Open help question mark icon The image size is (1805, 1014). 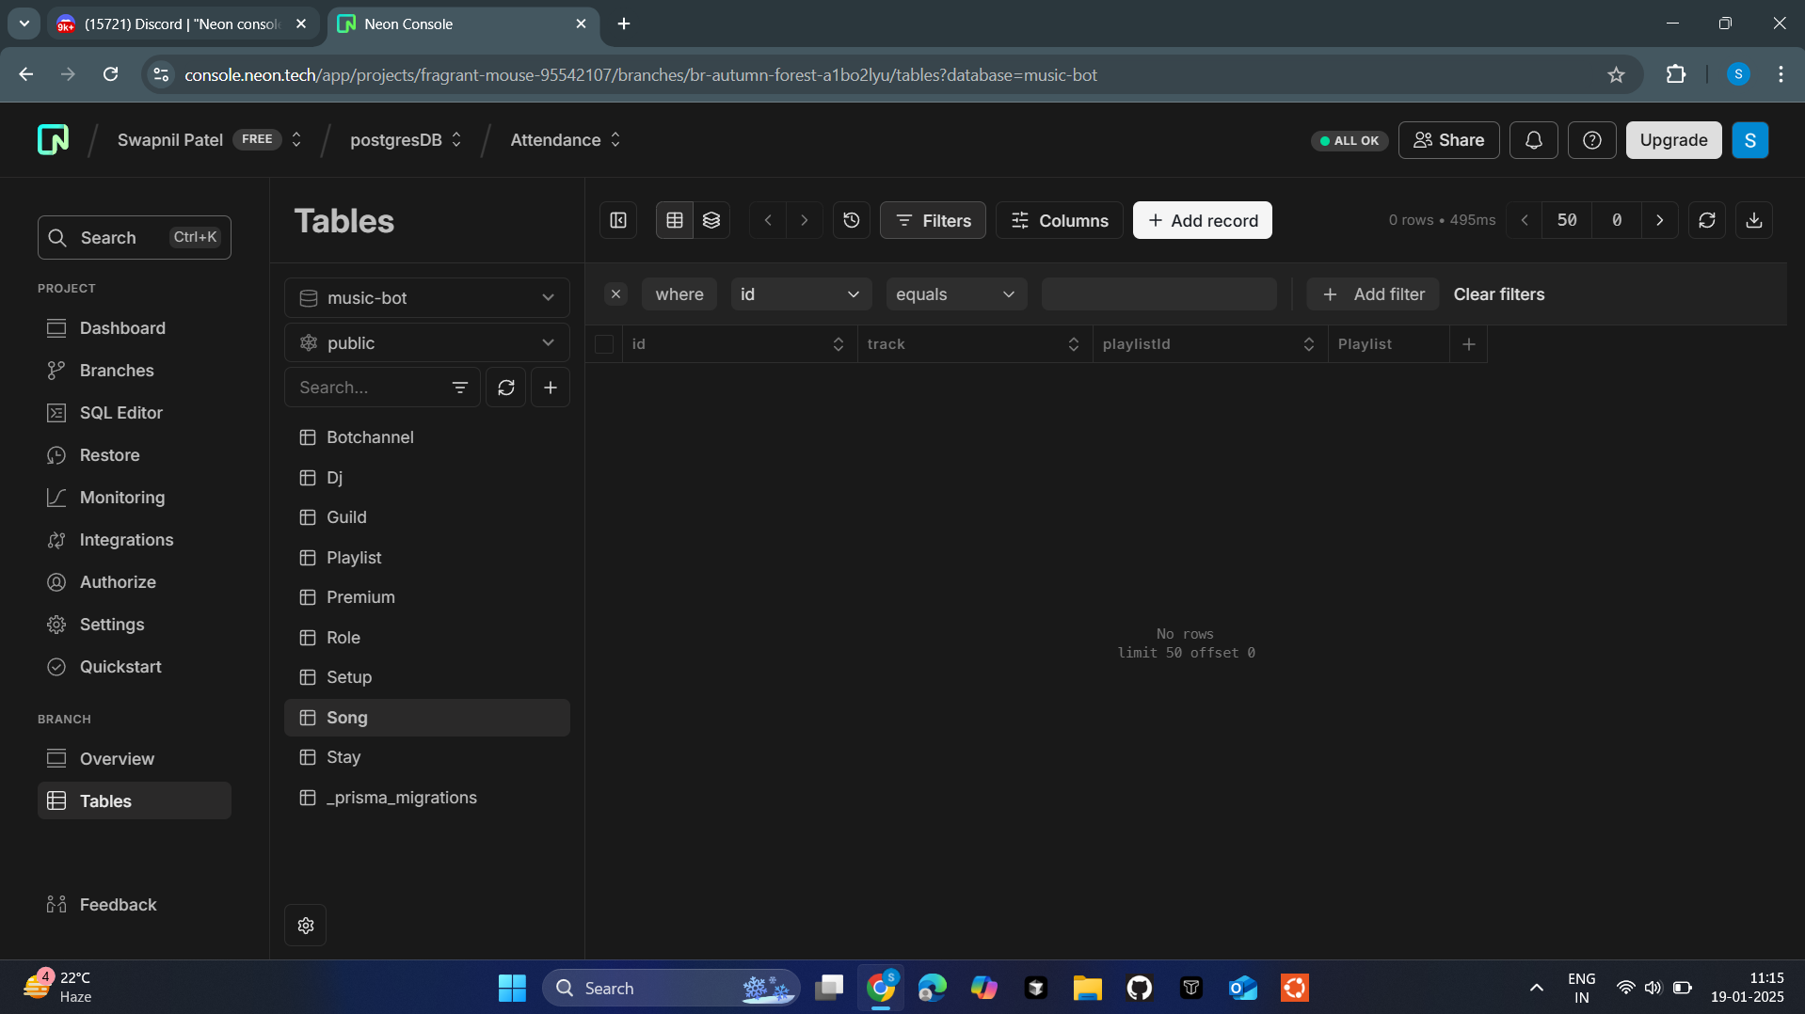[x=1592, y=140]
